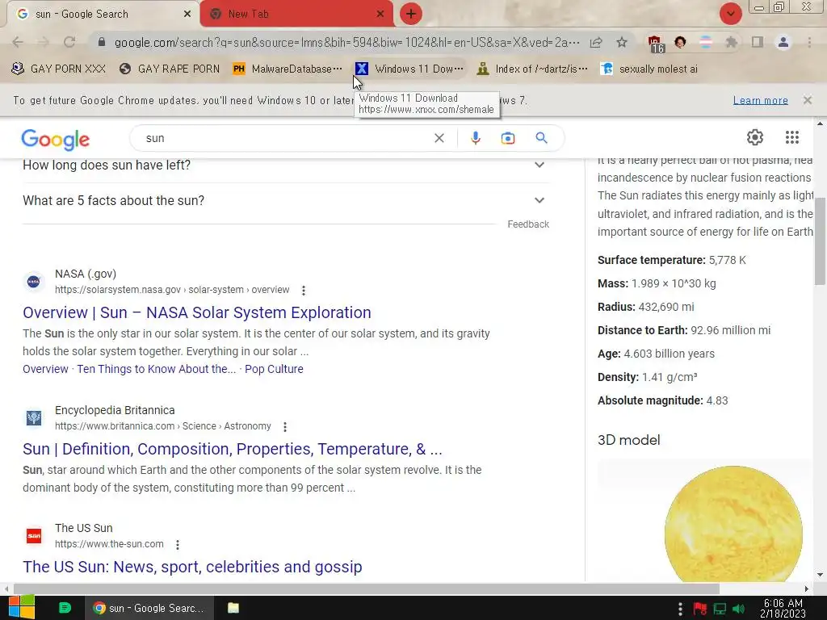Click the red flag tray icon
The height and width of the screenshot is (620, 827).
coord(700,609)
